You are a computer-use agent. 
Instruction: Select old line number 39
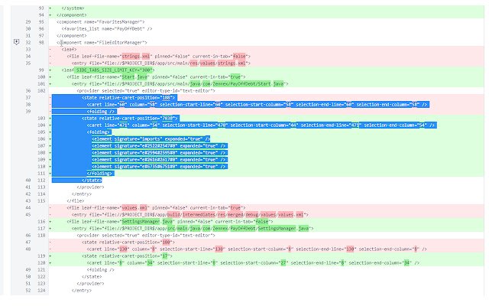point(28,112)
